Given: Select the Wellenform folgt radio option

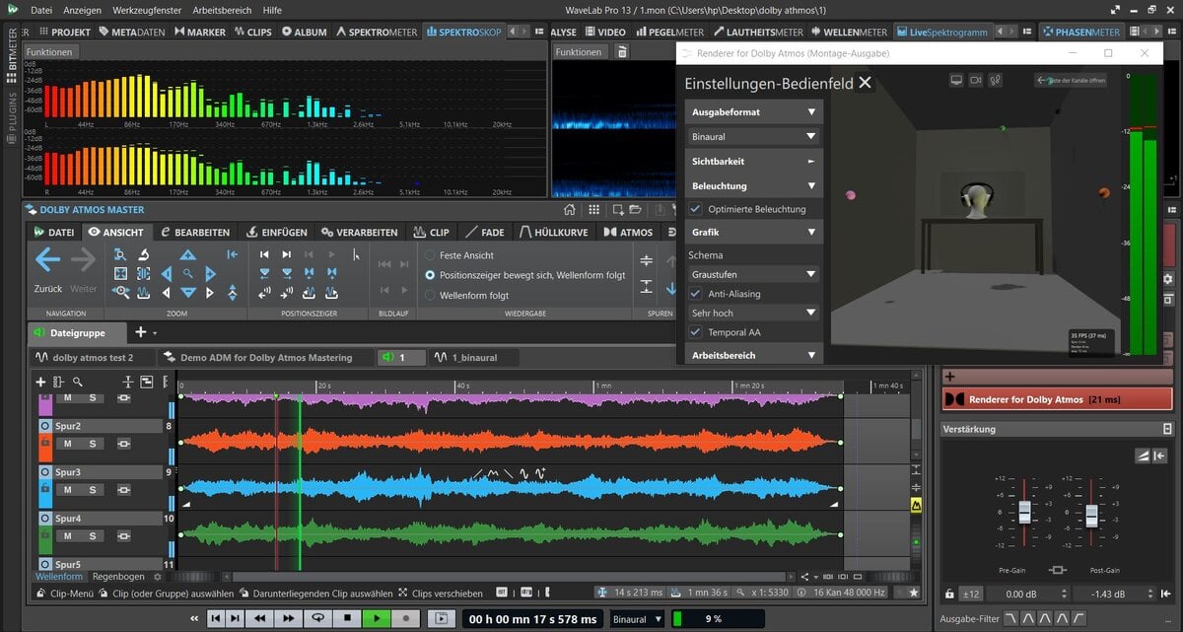Looking at the screenshot, I should (430, 295).
